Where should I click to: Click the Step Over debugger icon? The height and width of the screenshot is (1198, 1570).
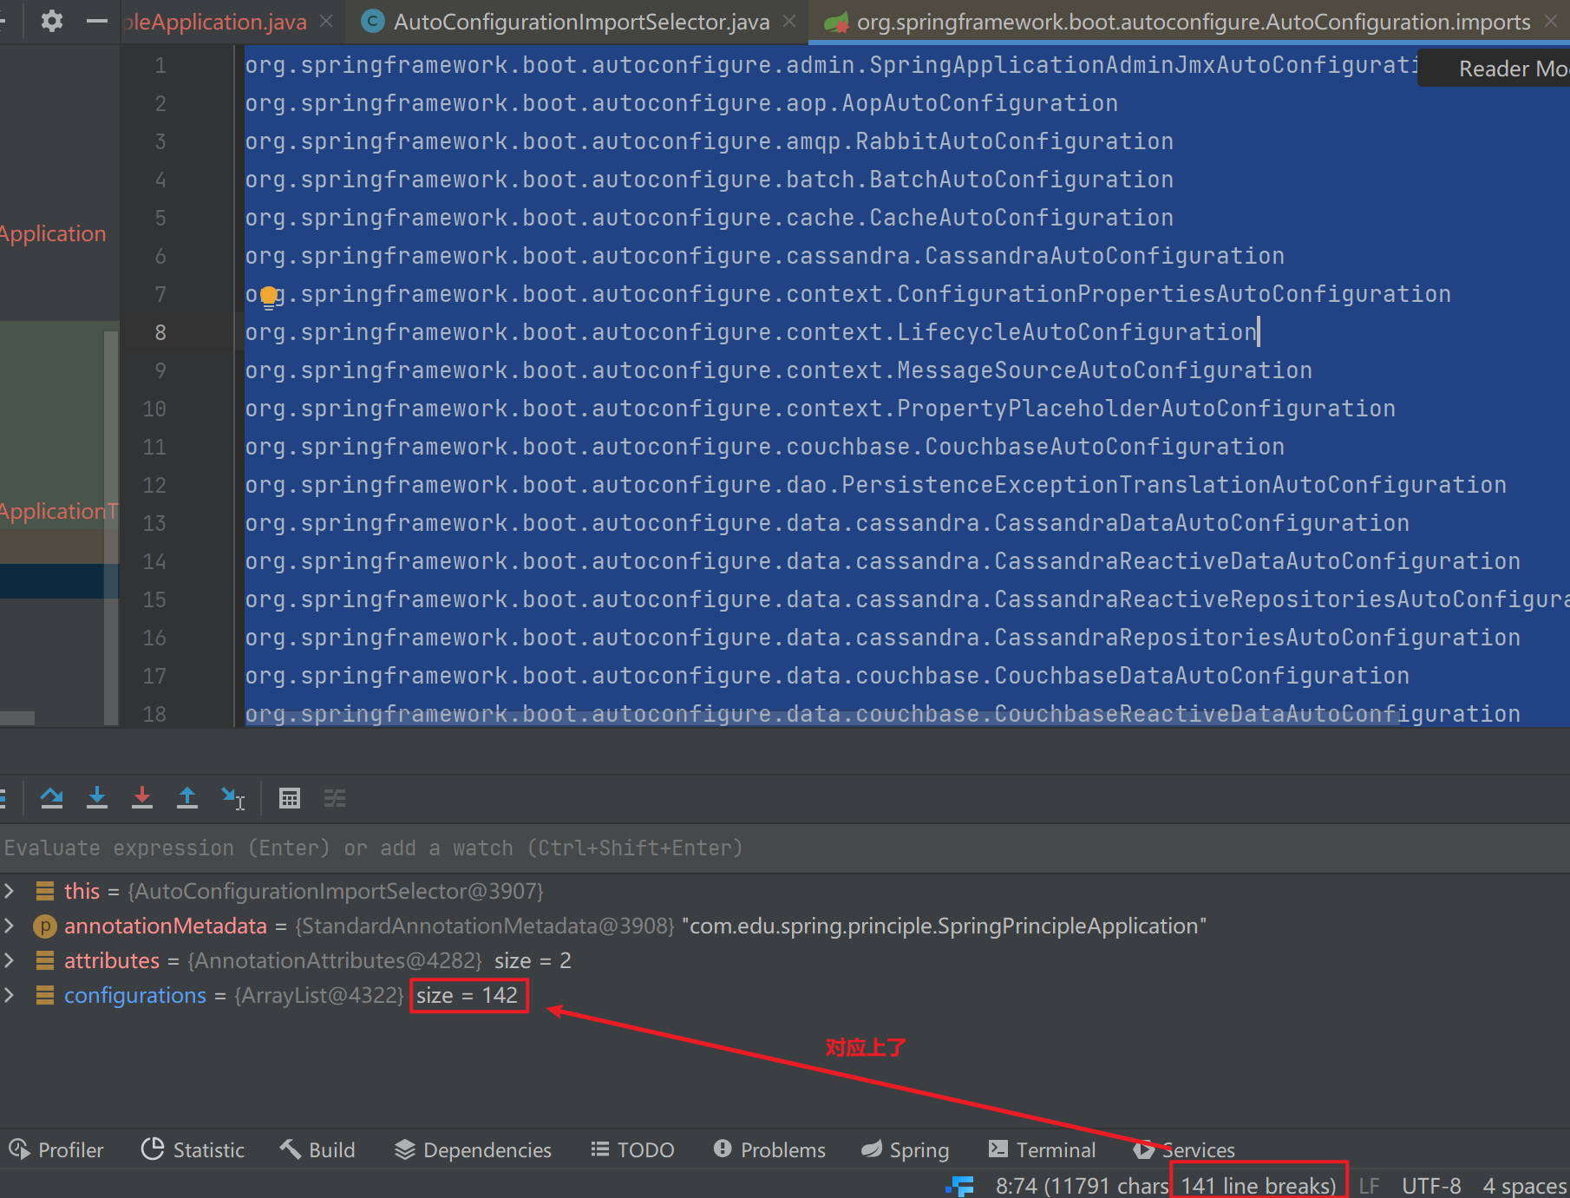tap(52, 797)
